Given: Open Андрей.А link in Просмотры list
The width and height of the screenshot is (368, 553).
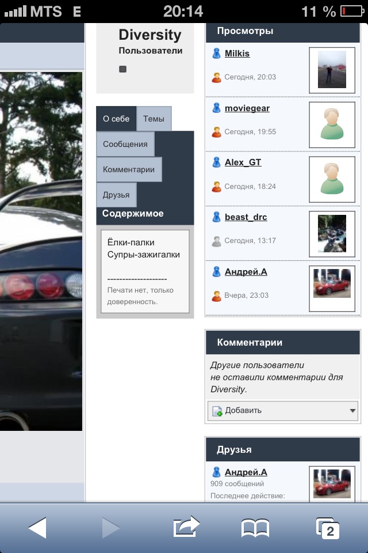Looking at the screenshot, I should [x=246, y=272].
